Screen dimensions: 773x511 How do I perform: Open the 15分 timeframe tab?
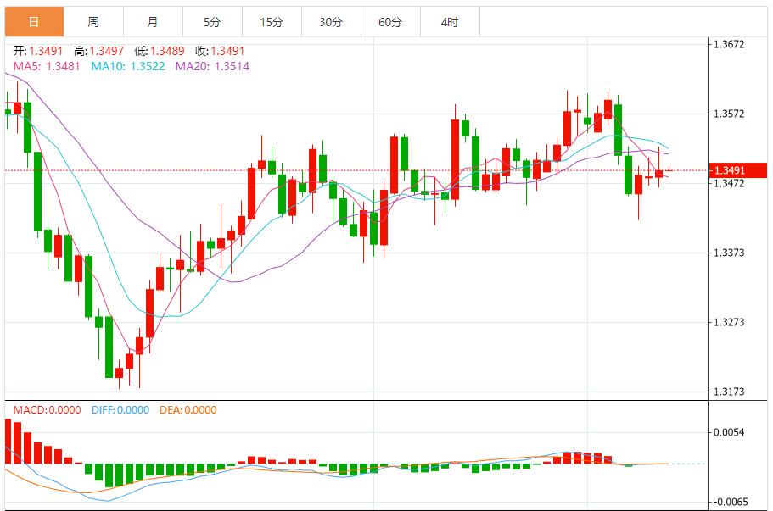(272, 22)
